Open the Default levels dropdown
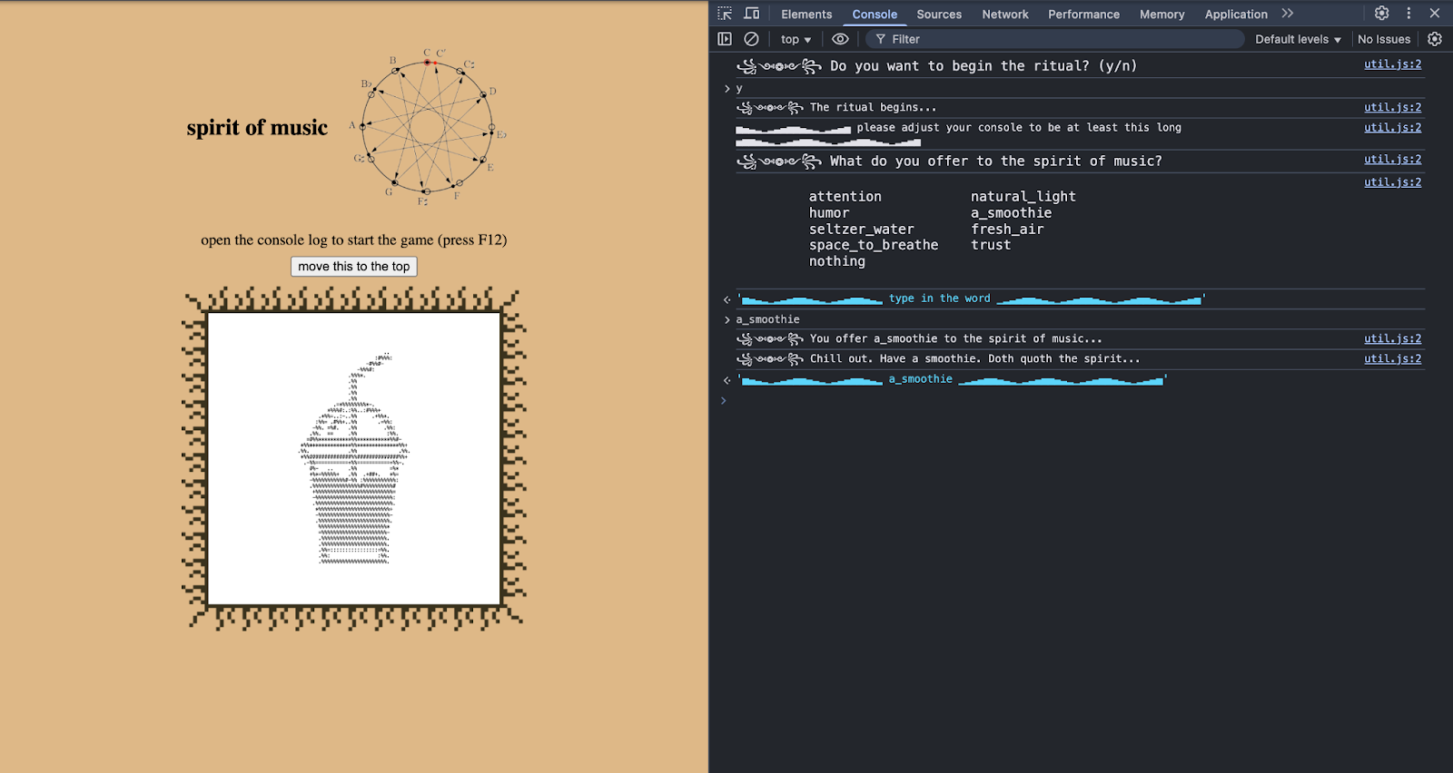This screenshot has height=773, width=1453. point(1298,39)
